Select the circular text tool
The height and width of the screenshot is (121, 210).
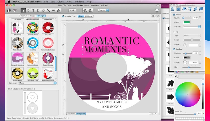pos(28,10)
